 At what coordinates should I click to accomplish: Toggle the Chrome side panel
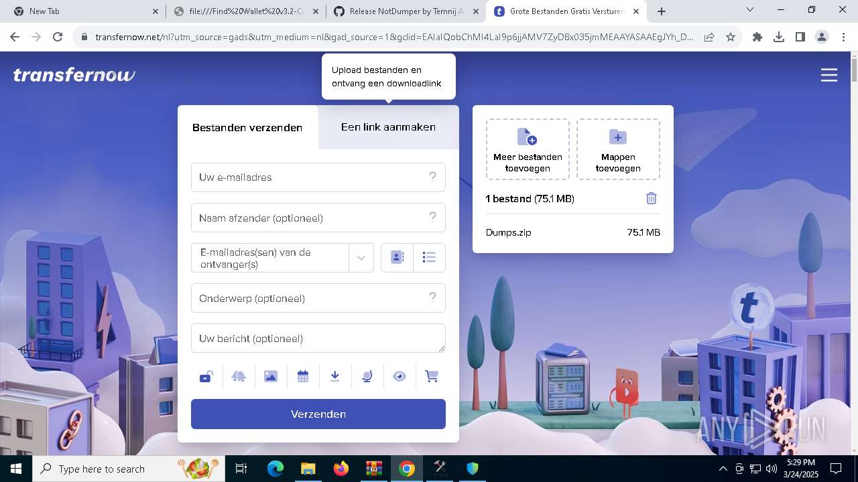pyautogui.click(x=800, y=37)
